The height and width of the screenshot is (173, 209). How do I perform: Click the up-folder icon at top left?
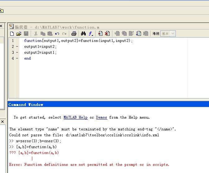(2, 11)
